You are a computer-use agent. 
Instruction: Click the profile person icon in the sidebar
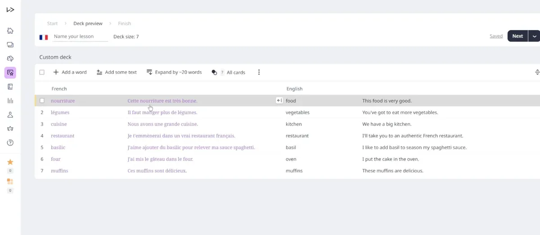[10, 115]
